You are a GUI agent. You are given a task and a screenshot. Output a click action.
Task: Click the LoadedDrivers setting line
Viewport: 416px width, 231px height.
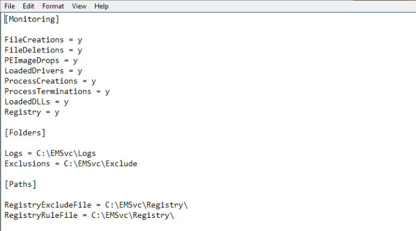point(43,71)
